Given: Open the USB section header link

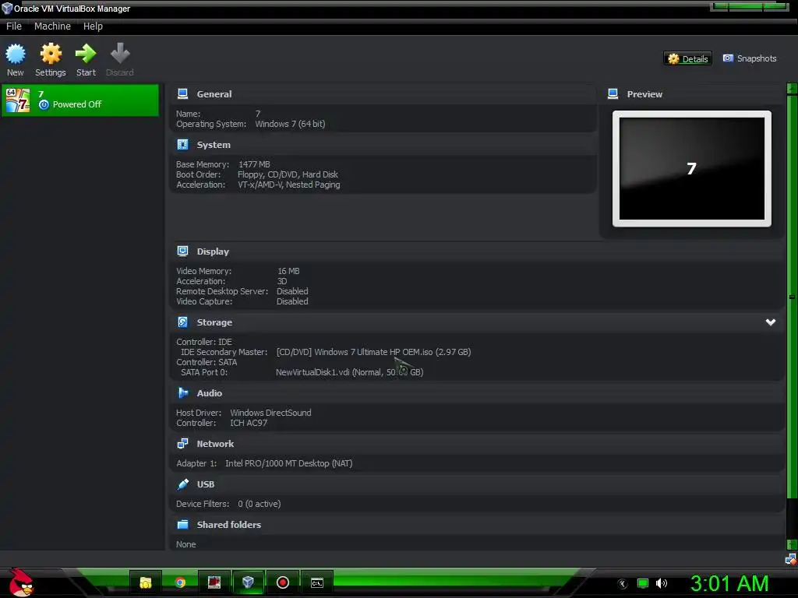Looking at the screenshot, I should 206,484.
